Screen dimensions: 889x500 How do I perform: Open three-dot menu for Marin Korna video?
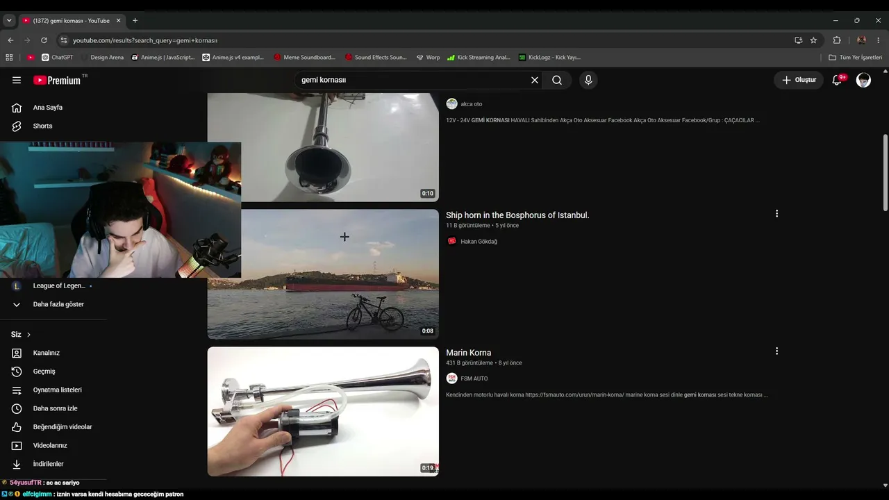776,351
